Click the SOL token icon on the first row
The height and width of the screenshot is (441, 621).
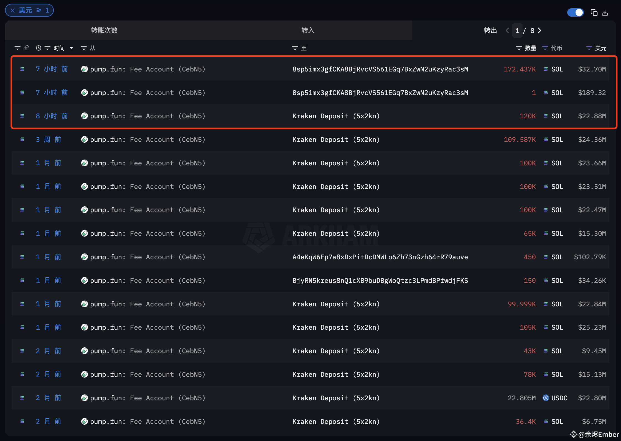546,69
